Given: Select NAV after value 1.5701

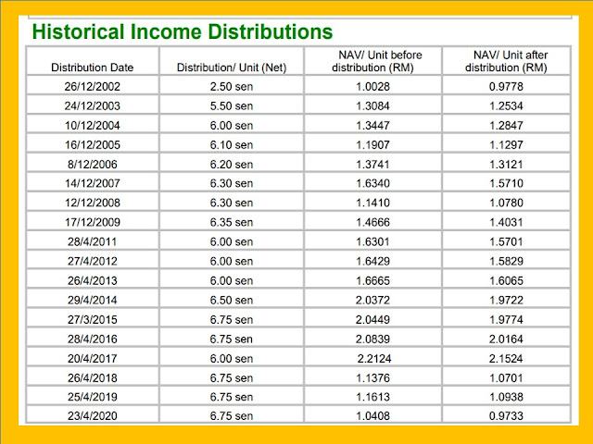Looking at the screenshot, I should pos(507,242).
